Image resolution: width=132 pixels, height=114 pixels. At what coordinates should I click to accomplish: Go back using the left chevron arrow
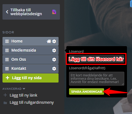[7, 12]
